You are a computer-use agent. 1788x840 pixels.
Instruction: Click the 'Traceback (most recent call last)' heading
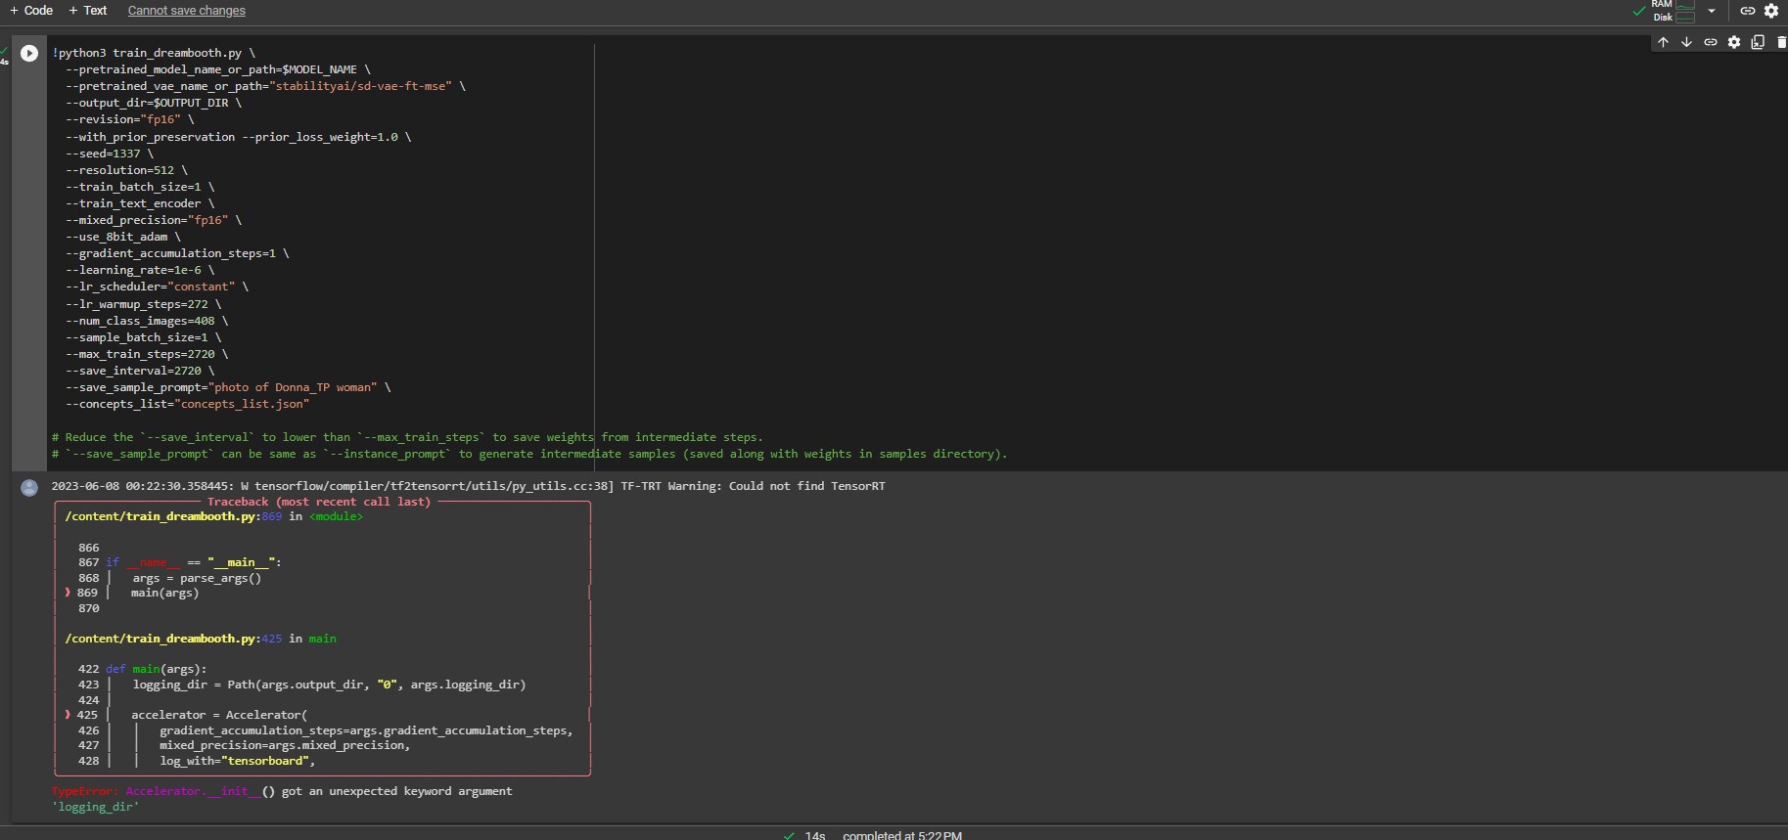pyautogui.click(x=319, y=502)
